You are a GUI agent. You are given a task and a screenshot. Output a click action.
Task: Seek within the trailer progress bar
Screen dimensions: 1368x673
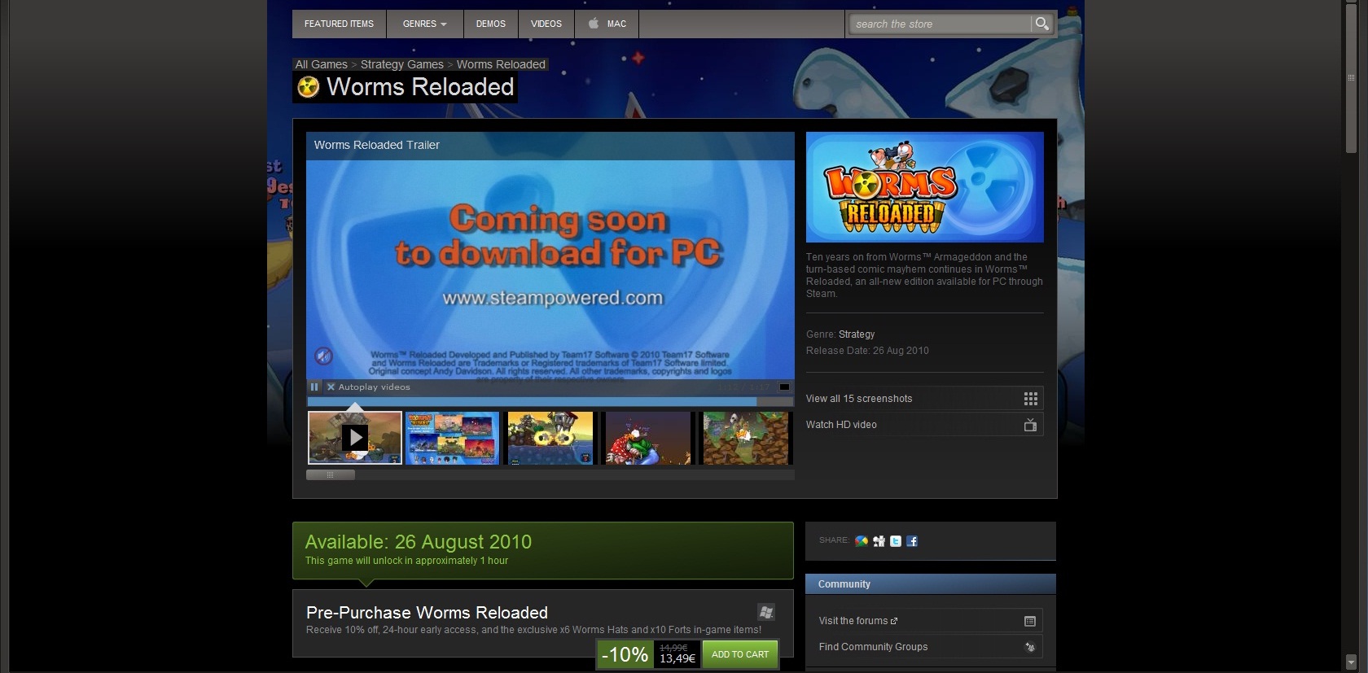(x=550, y=401)
